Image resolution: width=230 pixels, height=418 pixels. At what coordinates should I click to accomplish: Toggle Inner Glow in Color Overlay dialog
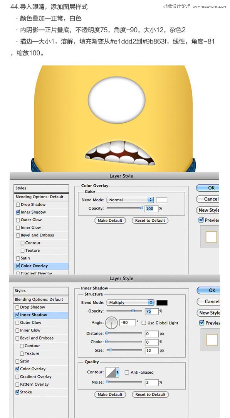[x=18, y=227]
